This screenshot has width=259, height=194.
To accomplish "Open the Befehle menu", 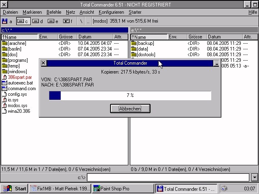I will click(x=54, y=12).
